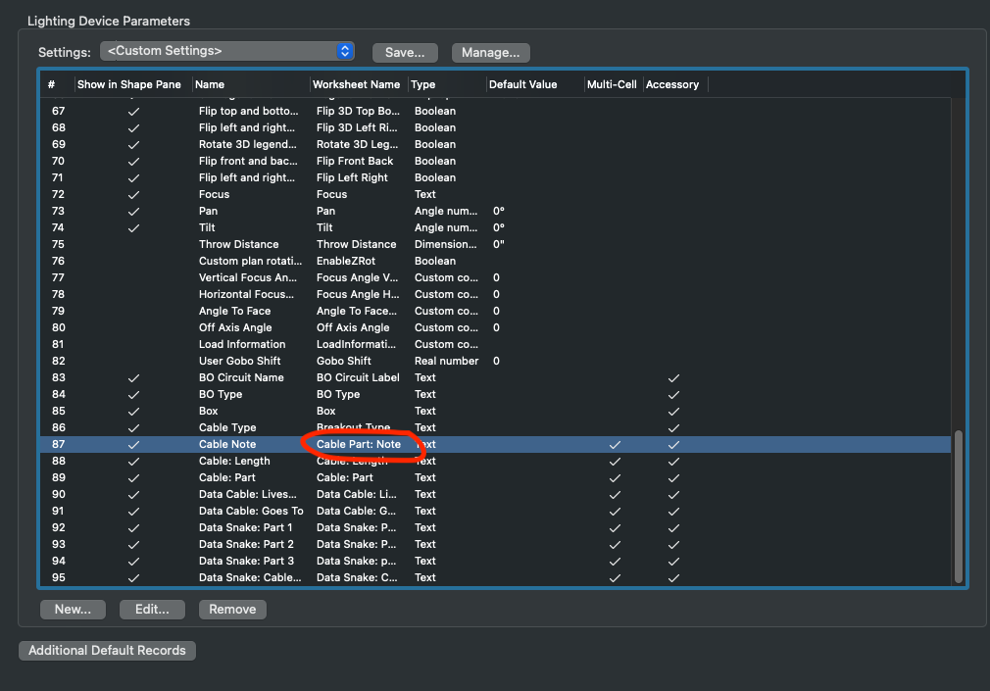Click the Cable Part: Note worksheet name cell
Screen dimensions: 990x691
pyautogui.click(x=359, y=444)
